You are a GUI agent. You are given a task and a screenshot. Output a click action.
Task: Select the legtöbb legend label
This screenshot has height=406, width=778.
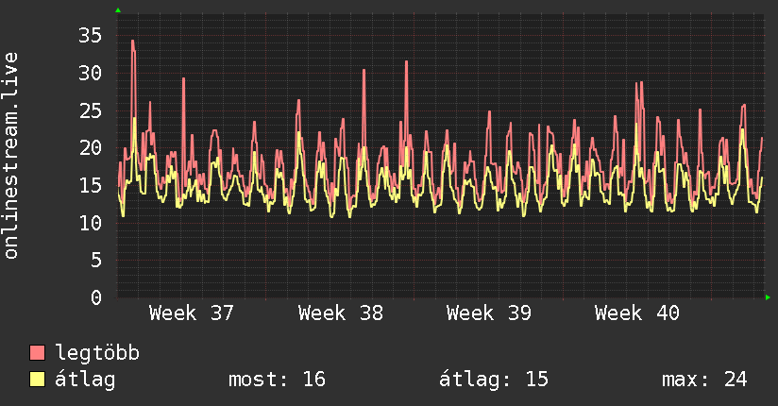pyautogui.click(x=97, y=353)
